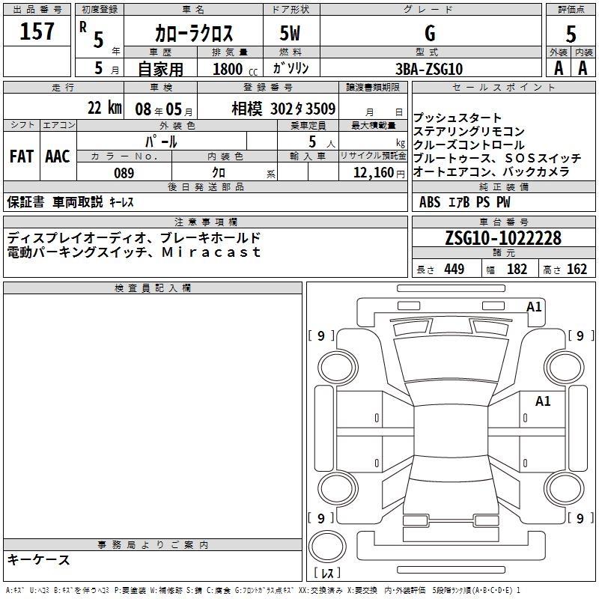This screenshot has width=599, height=599.
Task: Click the 初度登録 header
Action: [100, 10]
